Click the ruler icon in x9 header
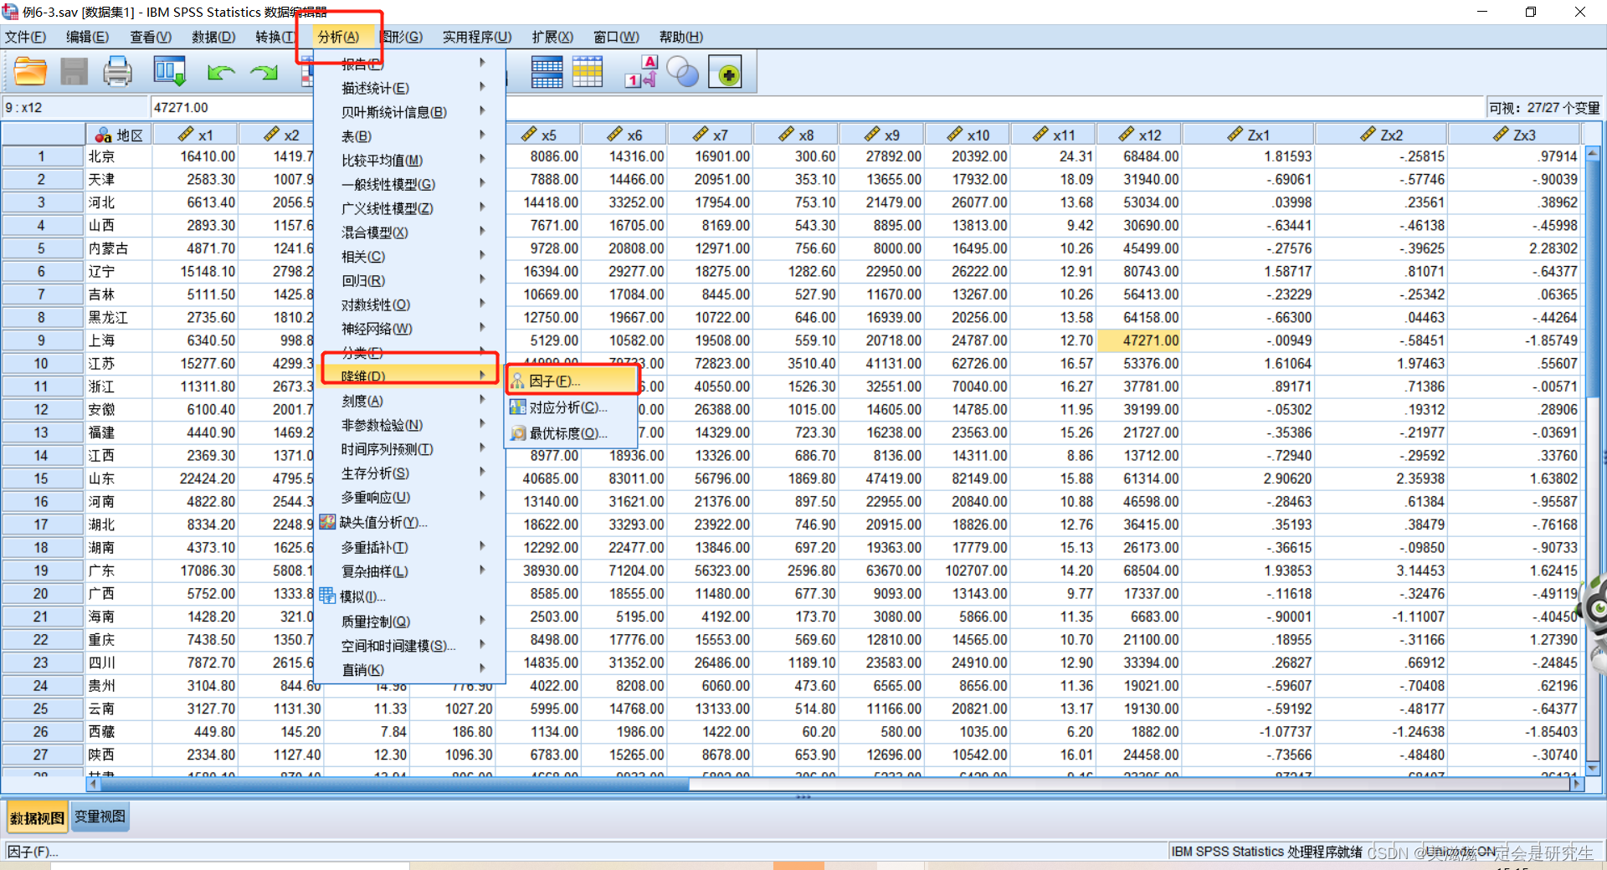The image size is (1607, 870). point(871,134)
